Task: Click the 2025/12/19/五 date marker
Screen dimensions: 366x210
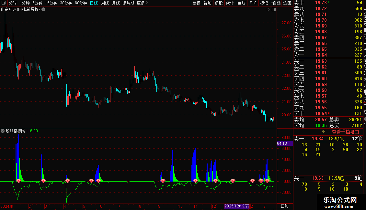Action: coord(237,206)
